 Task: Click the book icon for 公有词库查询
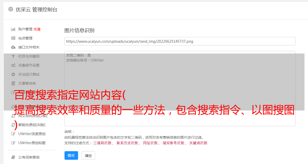pos(13,157)
